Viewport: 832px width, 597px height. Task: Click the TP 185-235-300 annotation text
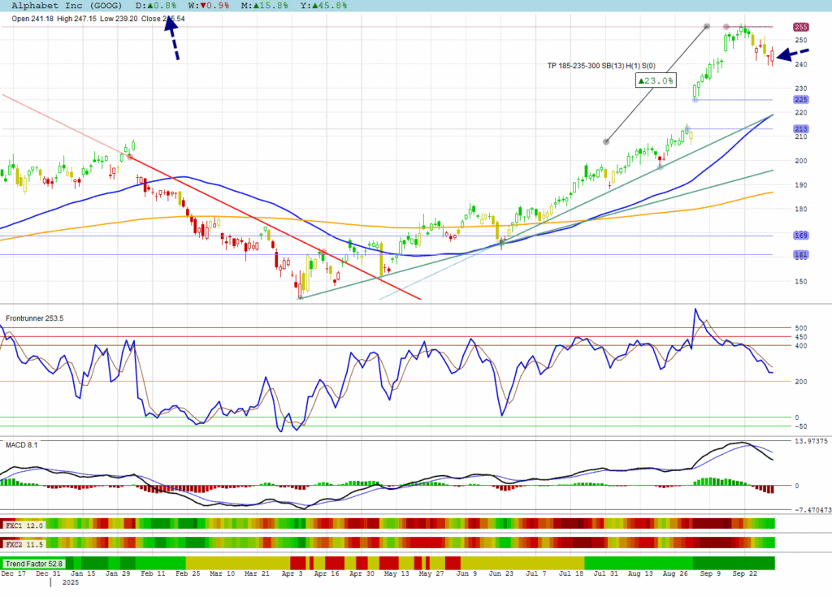coord(601,66)
